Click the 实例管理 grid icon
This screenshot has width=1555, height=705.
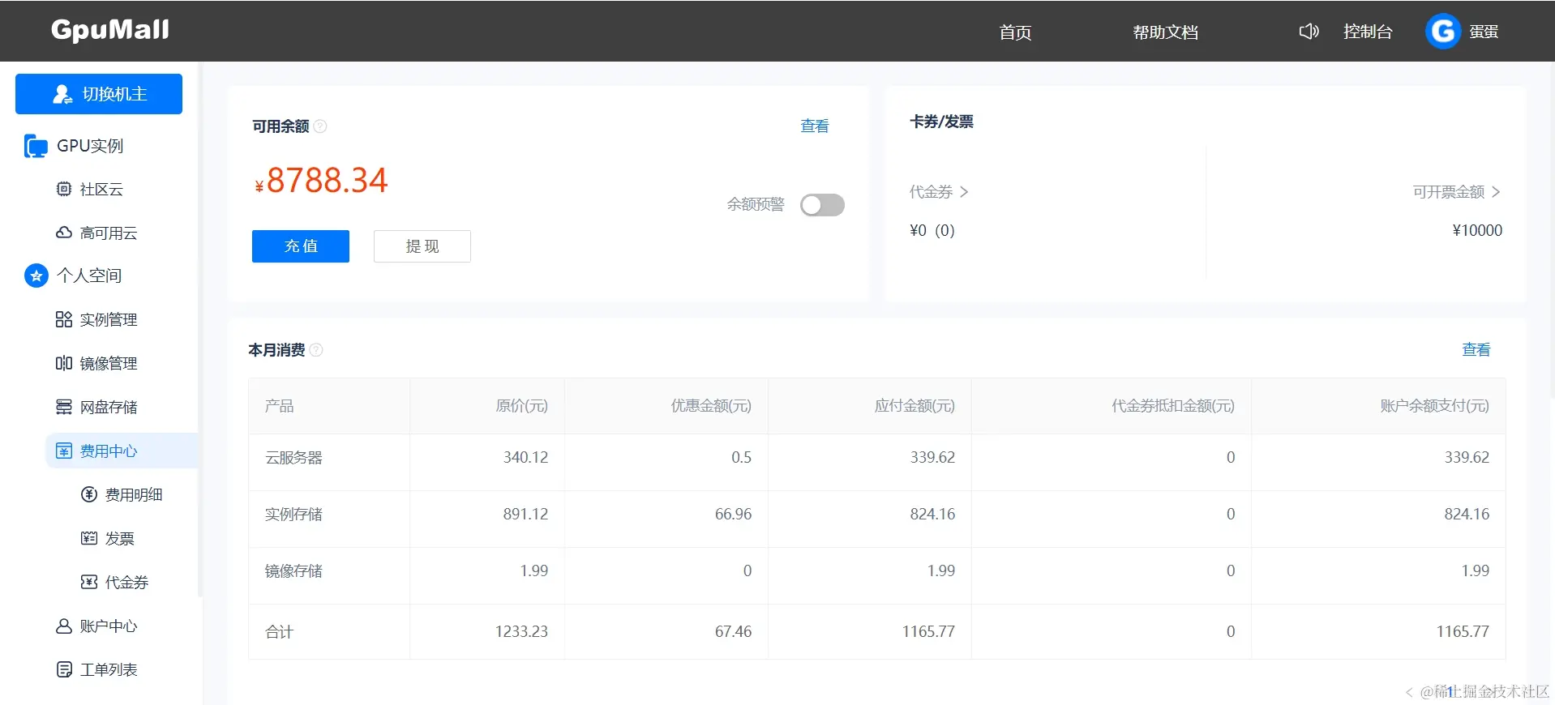click(64, 319)
